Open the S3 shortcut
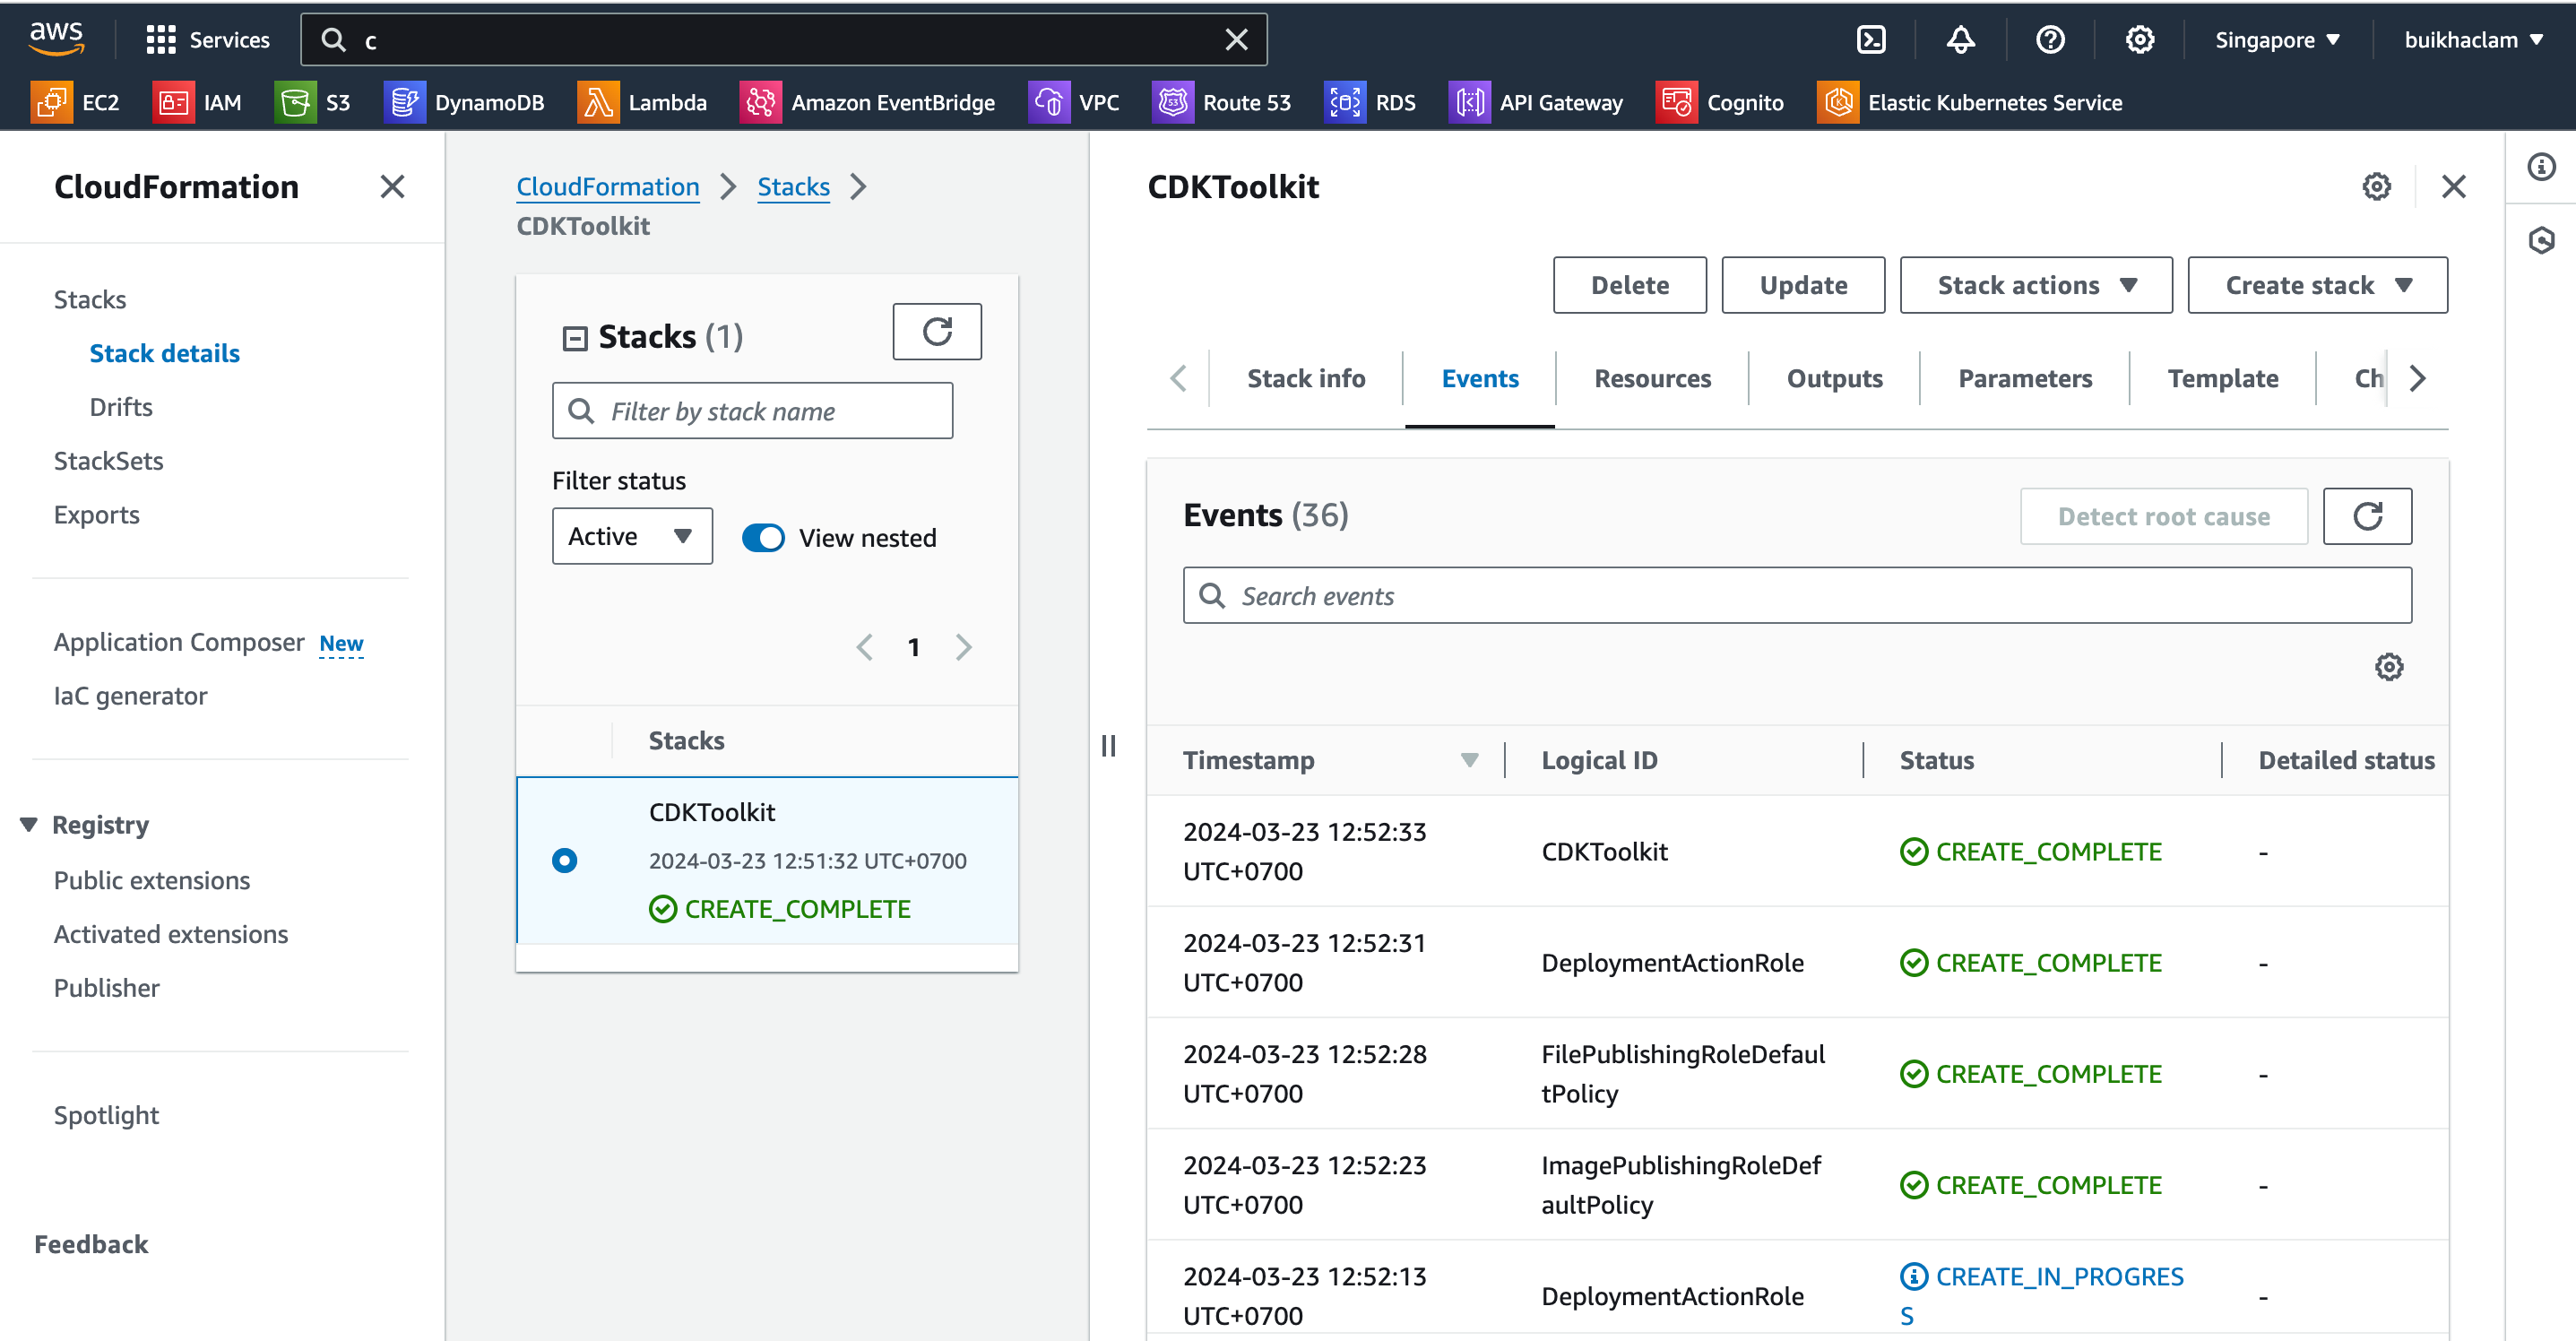Image resolution: width=2576 pixels, height=1341 pixels. [x=313, y=102]
